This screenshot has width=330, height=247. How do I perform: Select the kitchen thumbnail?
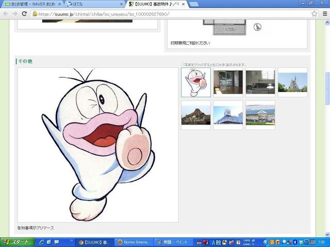click(260, 82)
